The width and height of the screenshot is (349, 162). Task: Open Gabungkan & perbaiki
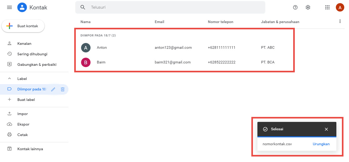pyautogui.click(x=37, y=64)
